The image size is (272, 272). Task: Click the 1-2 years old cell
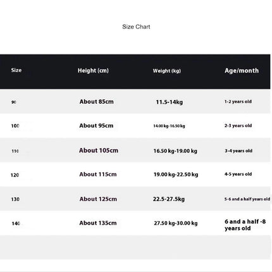pyautogui.click(x=238, y=101)
